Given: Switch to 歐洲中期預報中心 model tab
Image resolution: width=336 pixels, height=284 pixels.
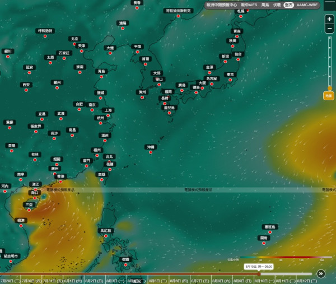Looking at the screenshot, I should click(222, 5).
